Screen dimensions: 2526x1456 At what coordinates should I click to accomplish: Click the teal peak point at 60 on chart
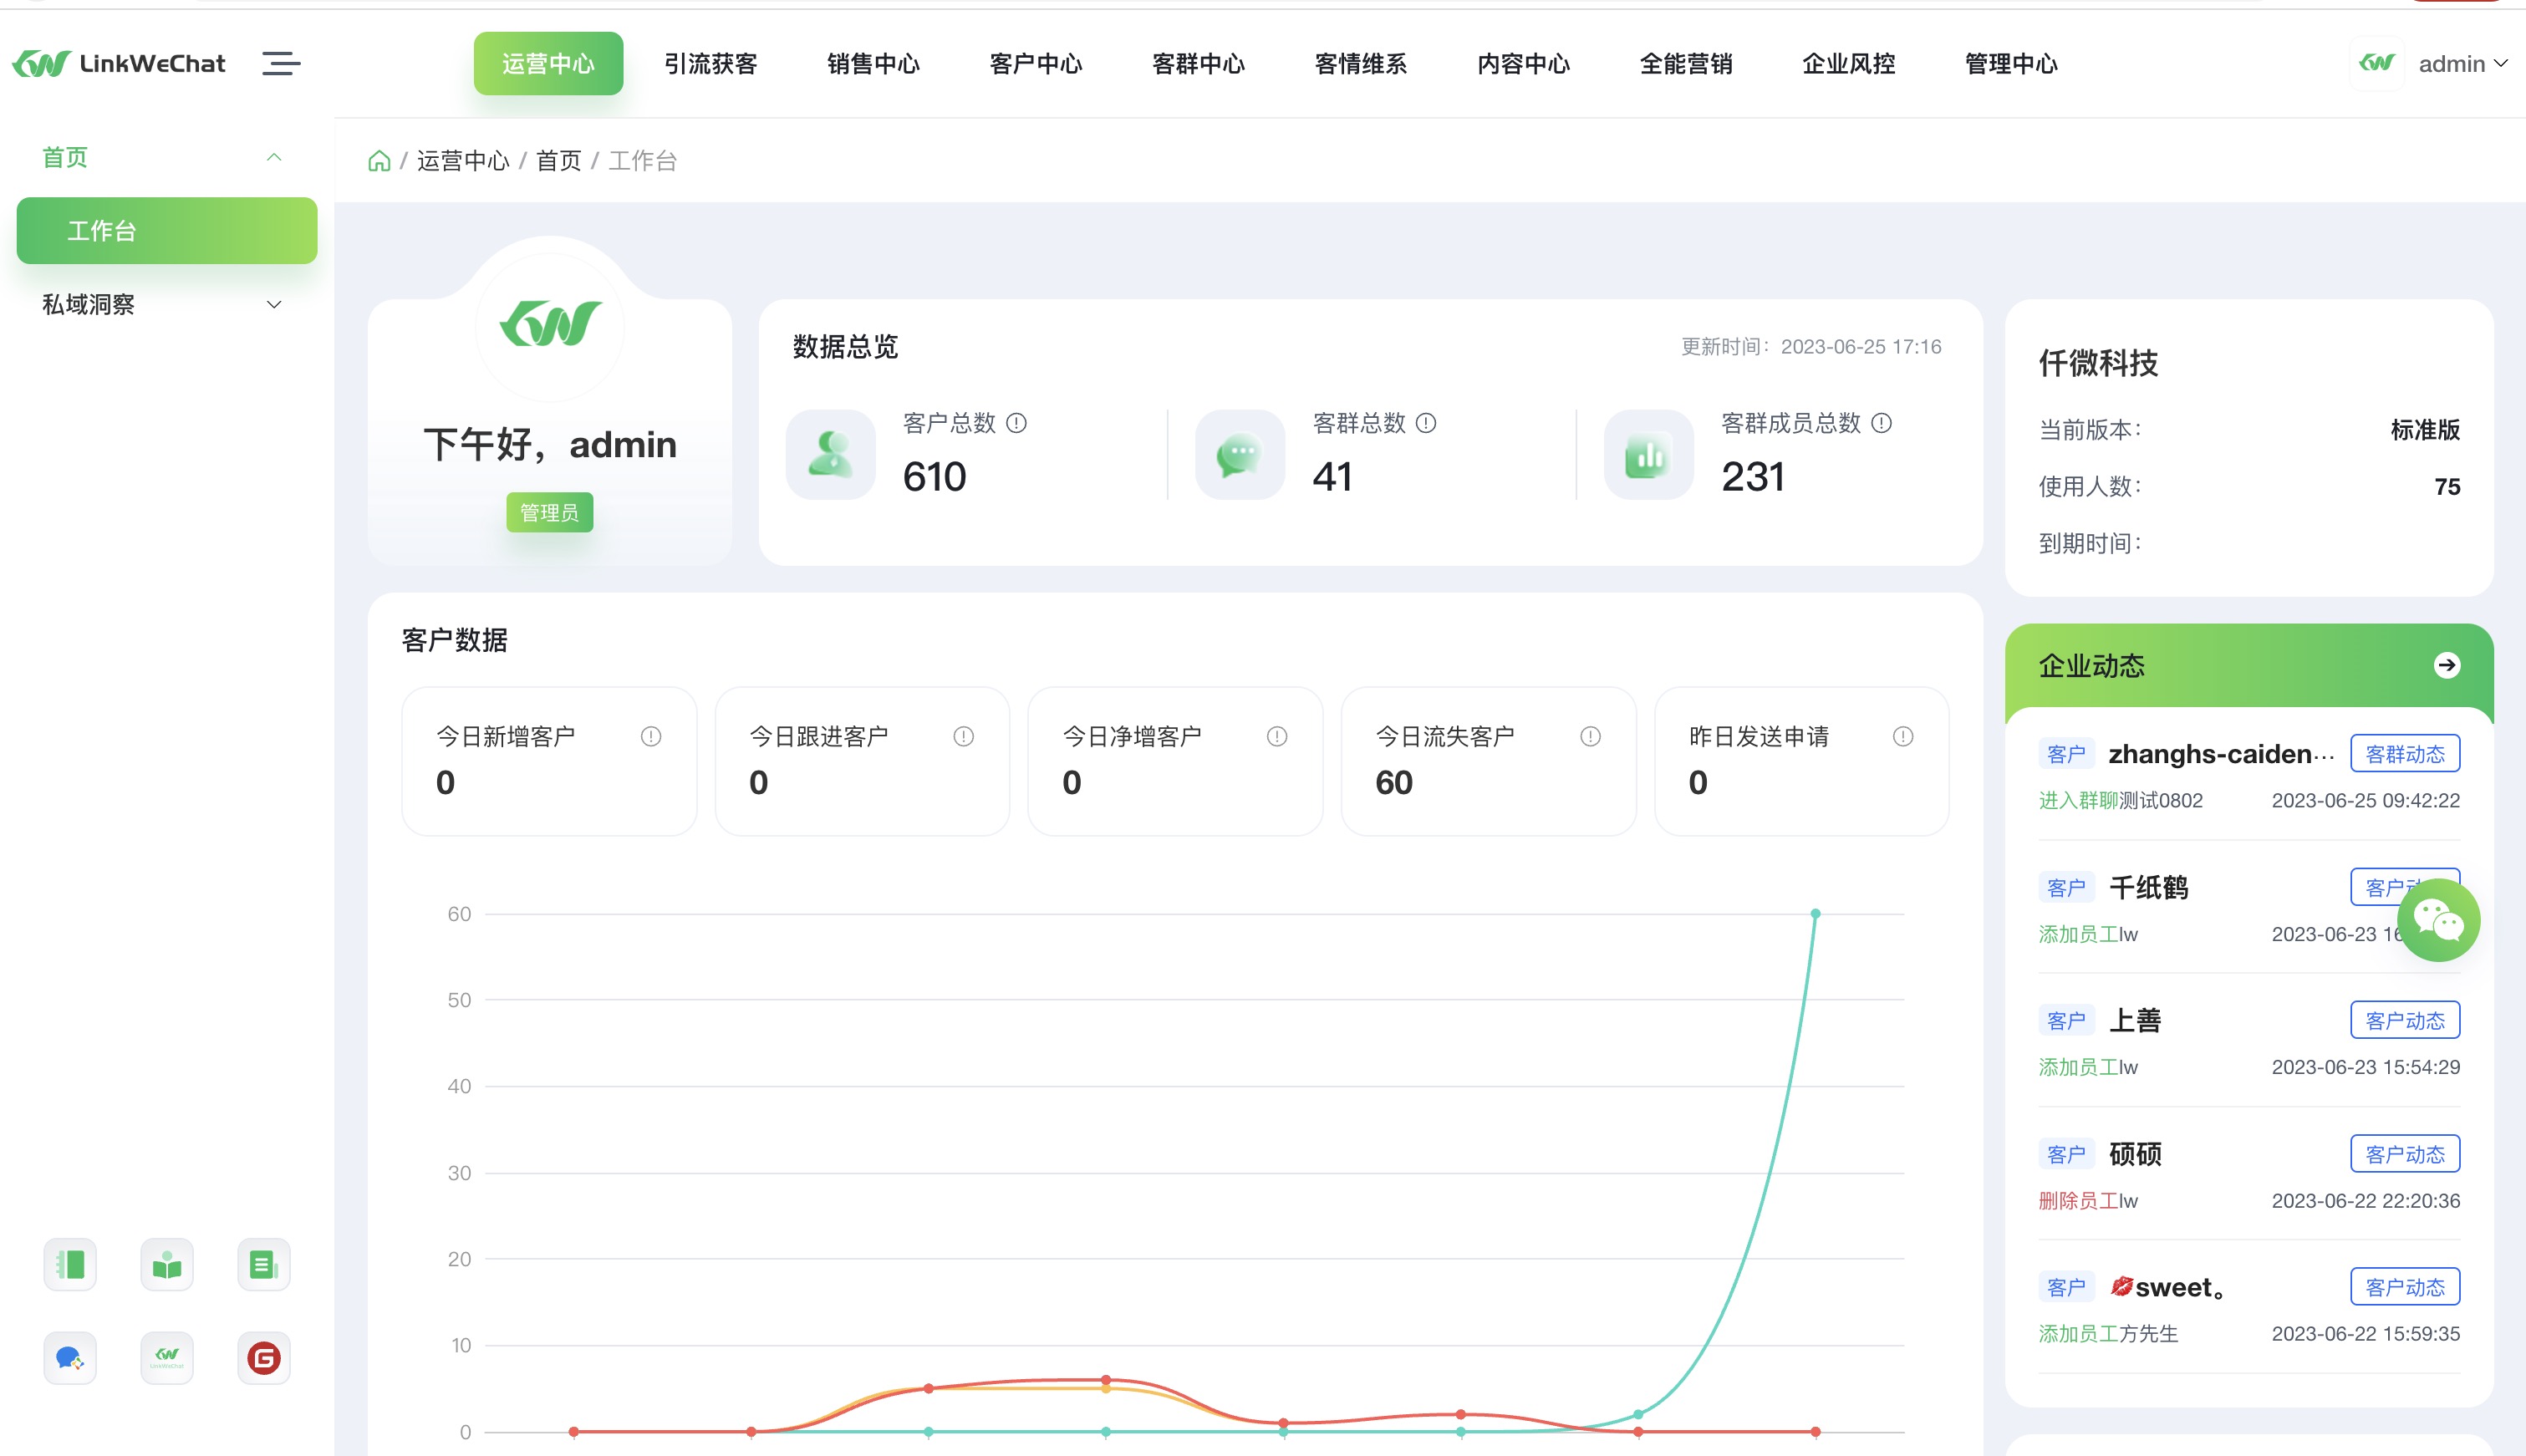click(x=1815, y=914)
